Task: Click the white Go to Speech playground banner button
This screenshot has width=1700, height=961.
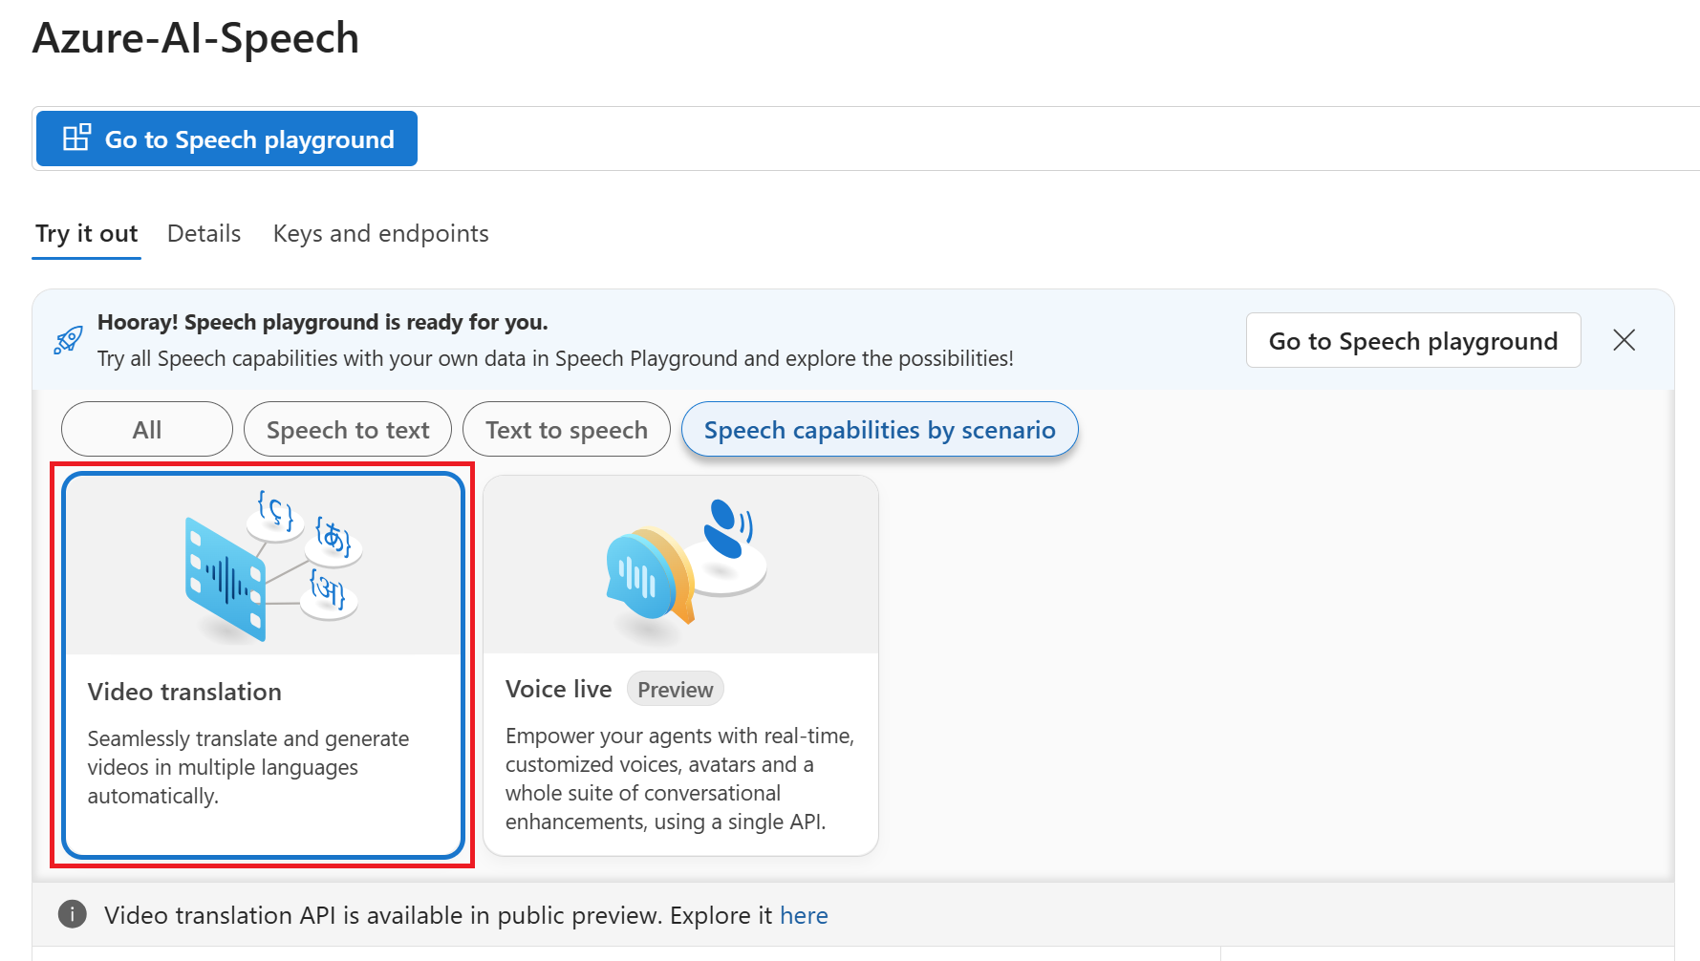Action: coord(1412,341)
